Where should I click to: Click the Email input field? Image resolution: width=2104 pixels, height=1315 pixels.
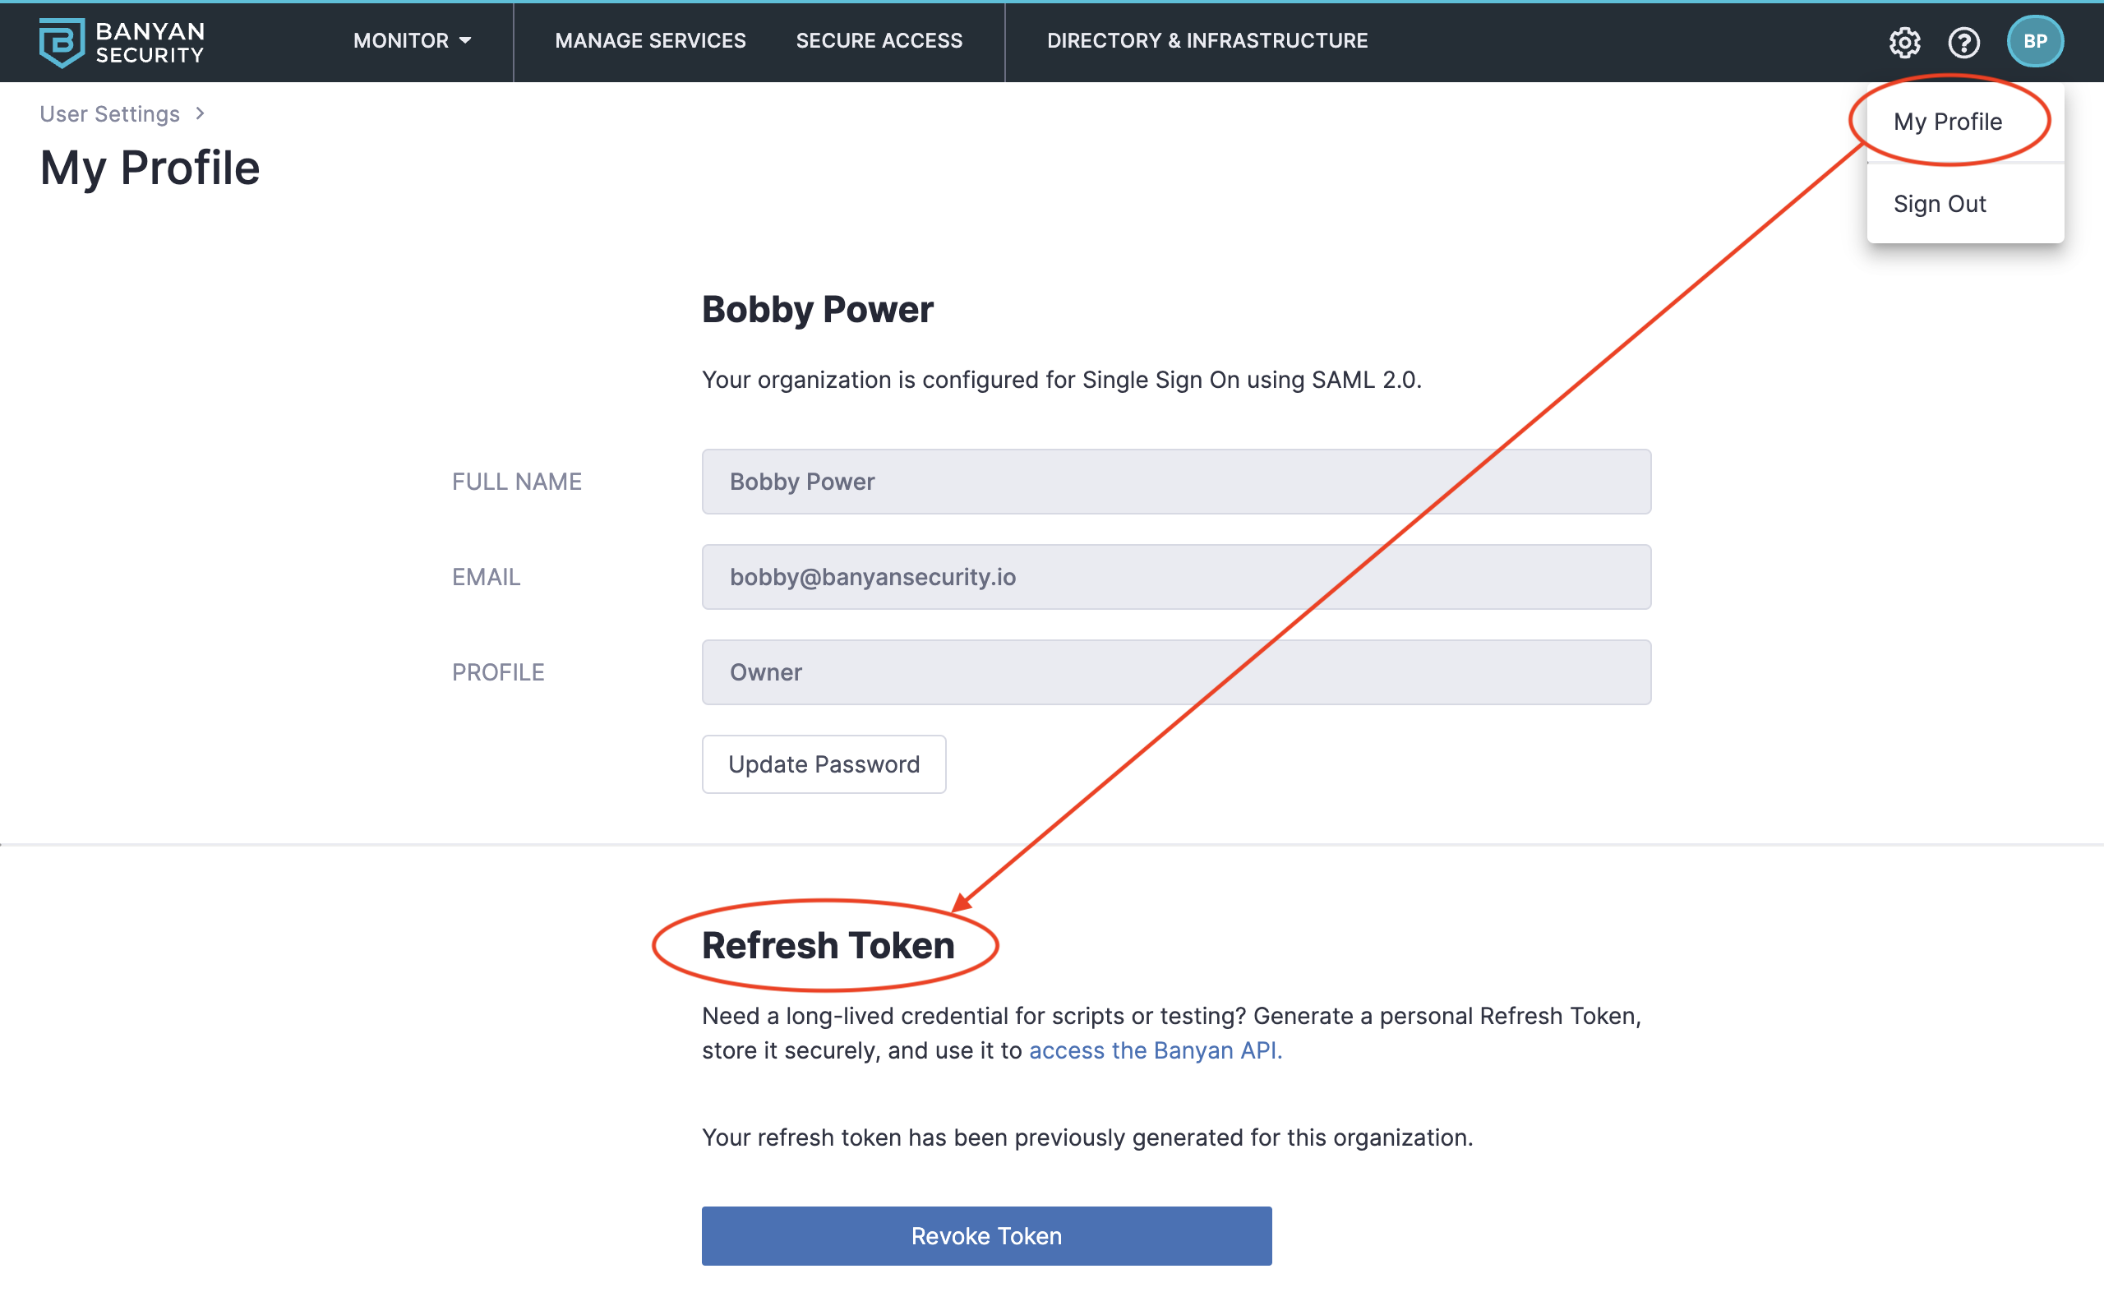pos(1175,577)
